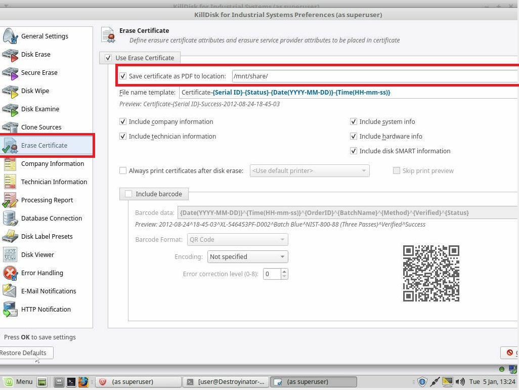Screen dimensions: 519x390
Task: Click the clock showing Tue 5 Jan, 13:24
Action: coord(492,382)
